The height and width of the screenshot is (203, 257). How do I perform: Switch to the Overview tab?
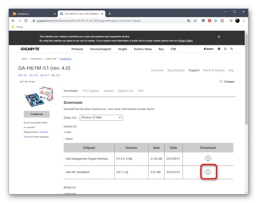pyautogui.click(x=157, y=70)
